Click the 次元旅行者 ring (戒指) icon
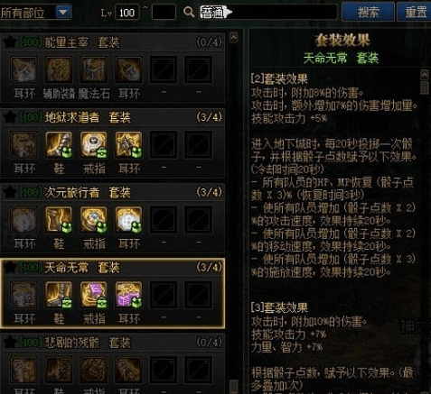431x394 pixels. [x=94, y=220]
